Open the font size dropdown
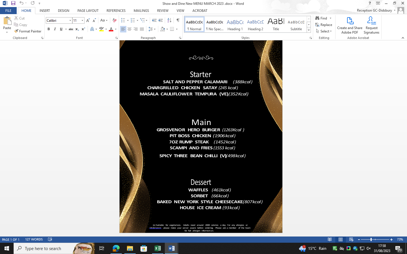Viewport: 407px width, 254px height. click(82, 20)
